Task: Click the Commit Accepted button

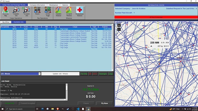Action: click(x=28, y=103)
